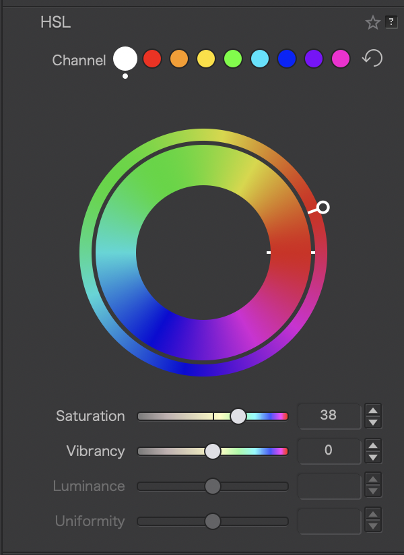The image size is (404, 555).
Task: Click the Vibrancy slider handle
Action: click(213, 451)
